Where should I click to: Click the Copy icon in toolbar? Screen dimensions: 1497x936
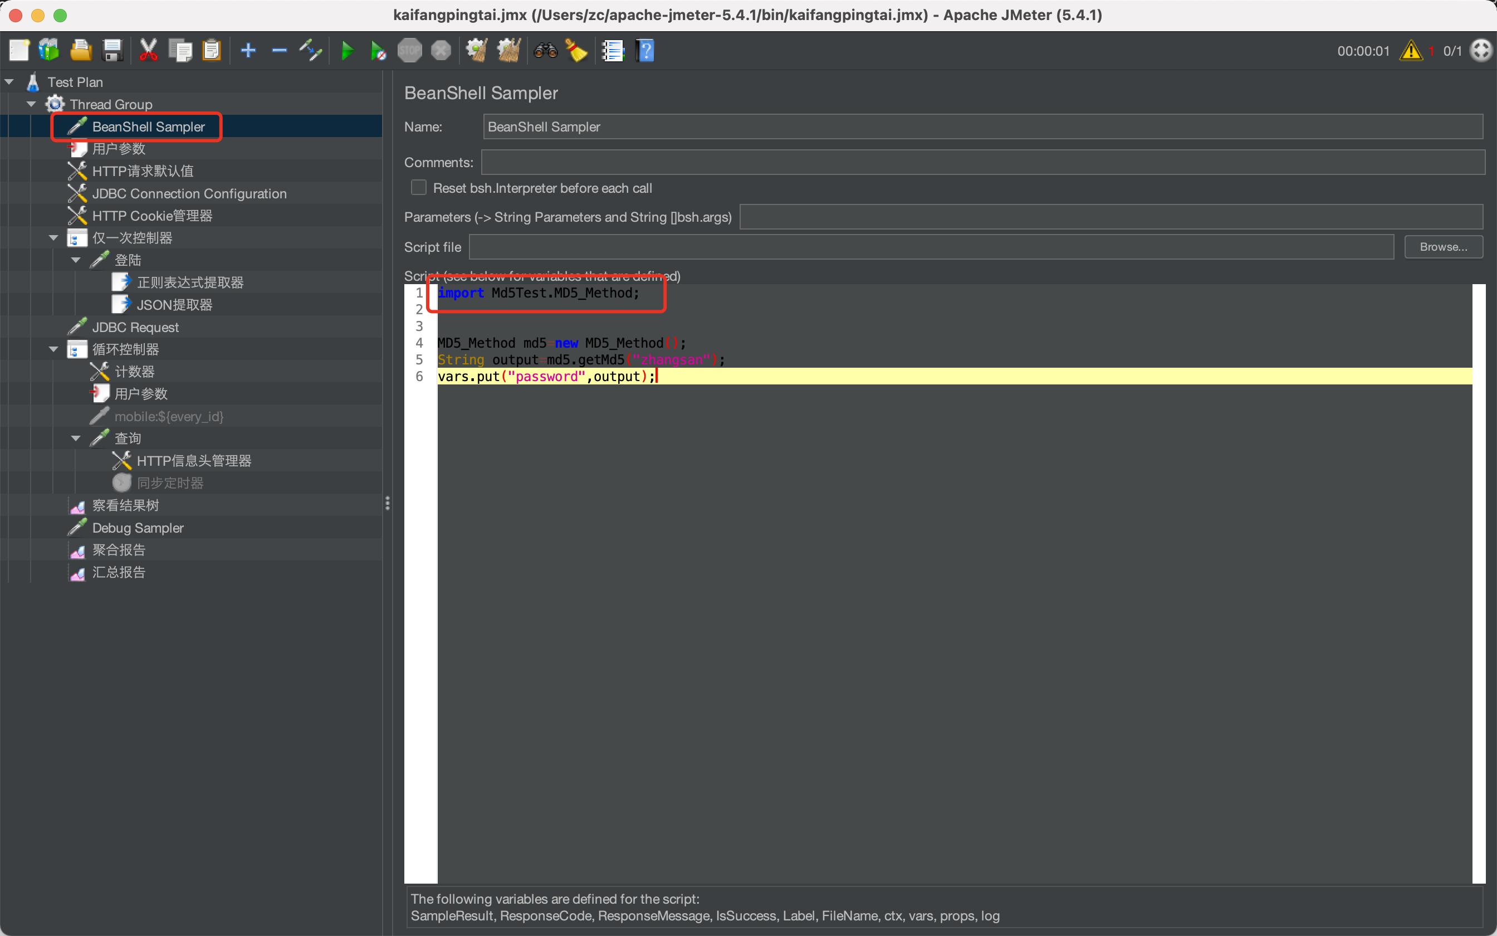pos(180,50)
